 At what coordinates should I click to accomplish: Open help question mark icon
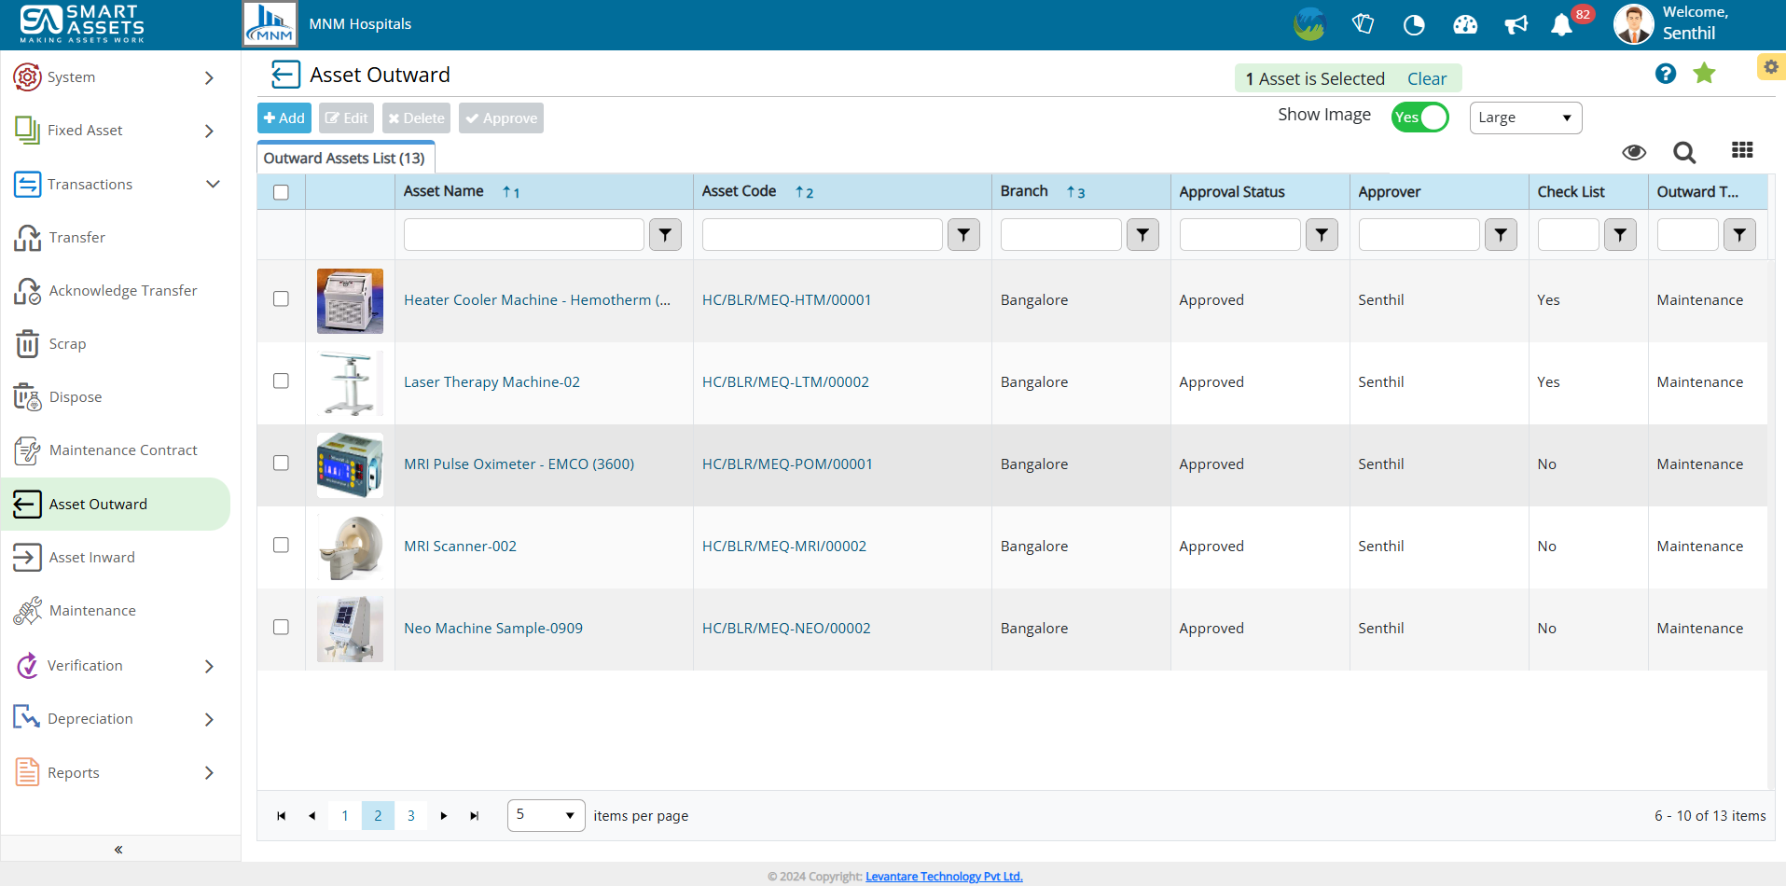click(1665, 74)
